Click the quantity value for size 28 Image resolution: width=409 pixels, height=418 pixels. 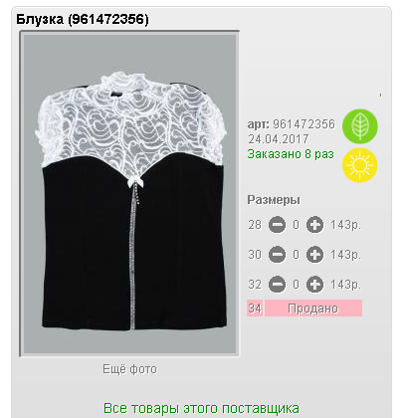pos(296,225)
